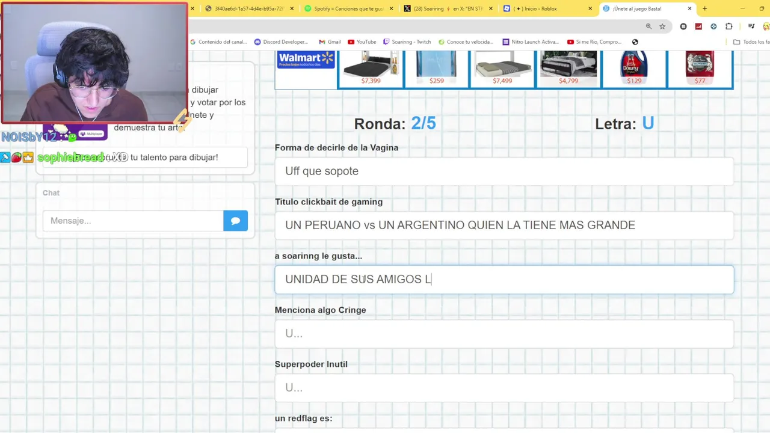The image size is (770, 433).
Task: Click the Menciona algo Cringe field
Action: (504, 334)
